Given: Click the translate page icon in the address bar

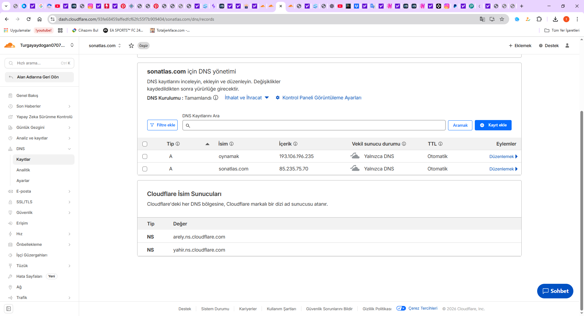Looking at the screenshot, I should click(x=482, y=19).
